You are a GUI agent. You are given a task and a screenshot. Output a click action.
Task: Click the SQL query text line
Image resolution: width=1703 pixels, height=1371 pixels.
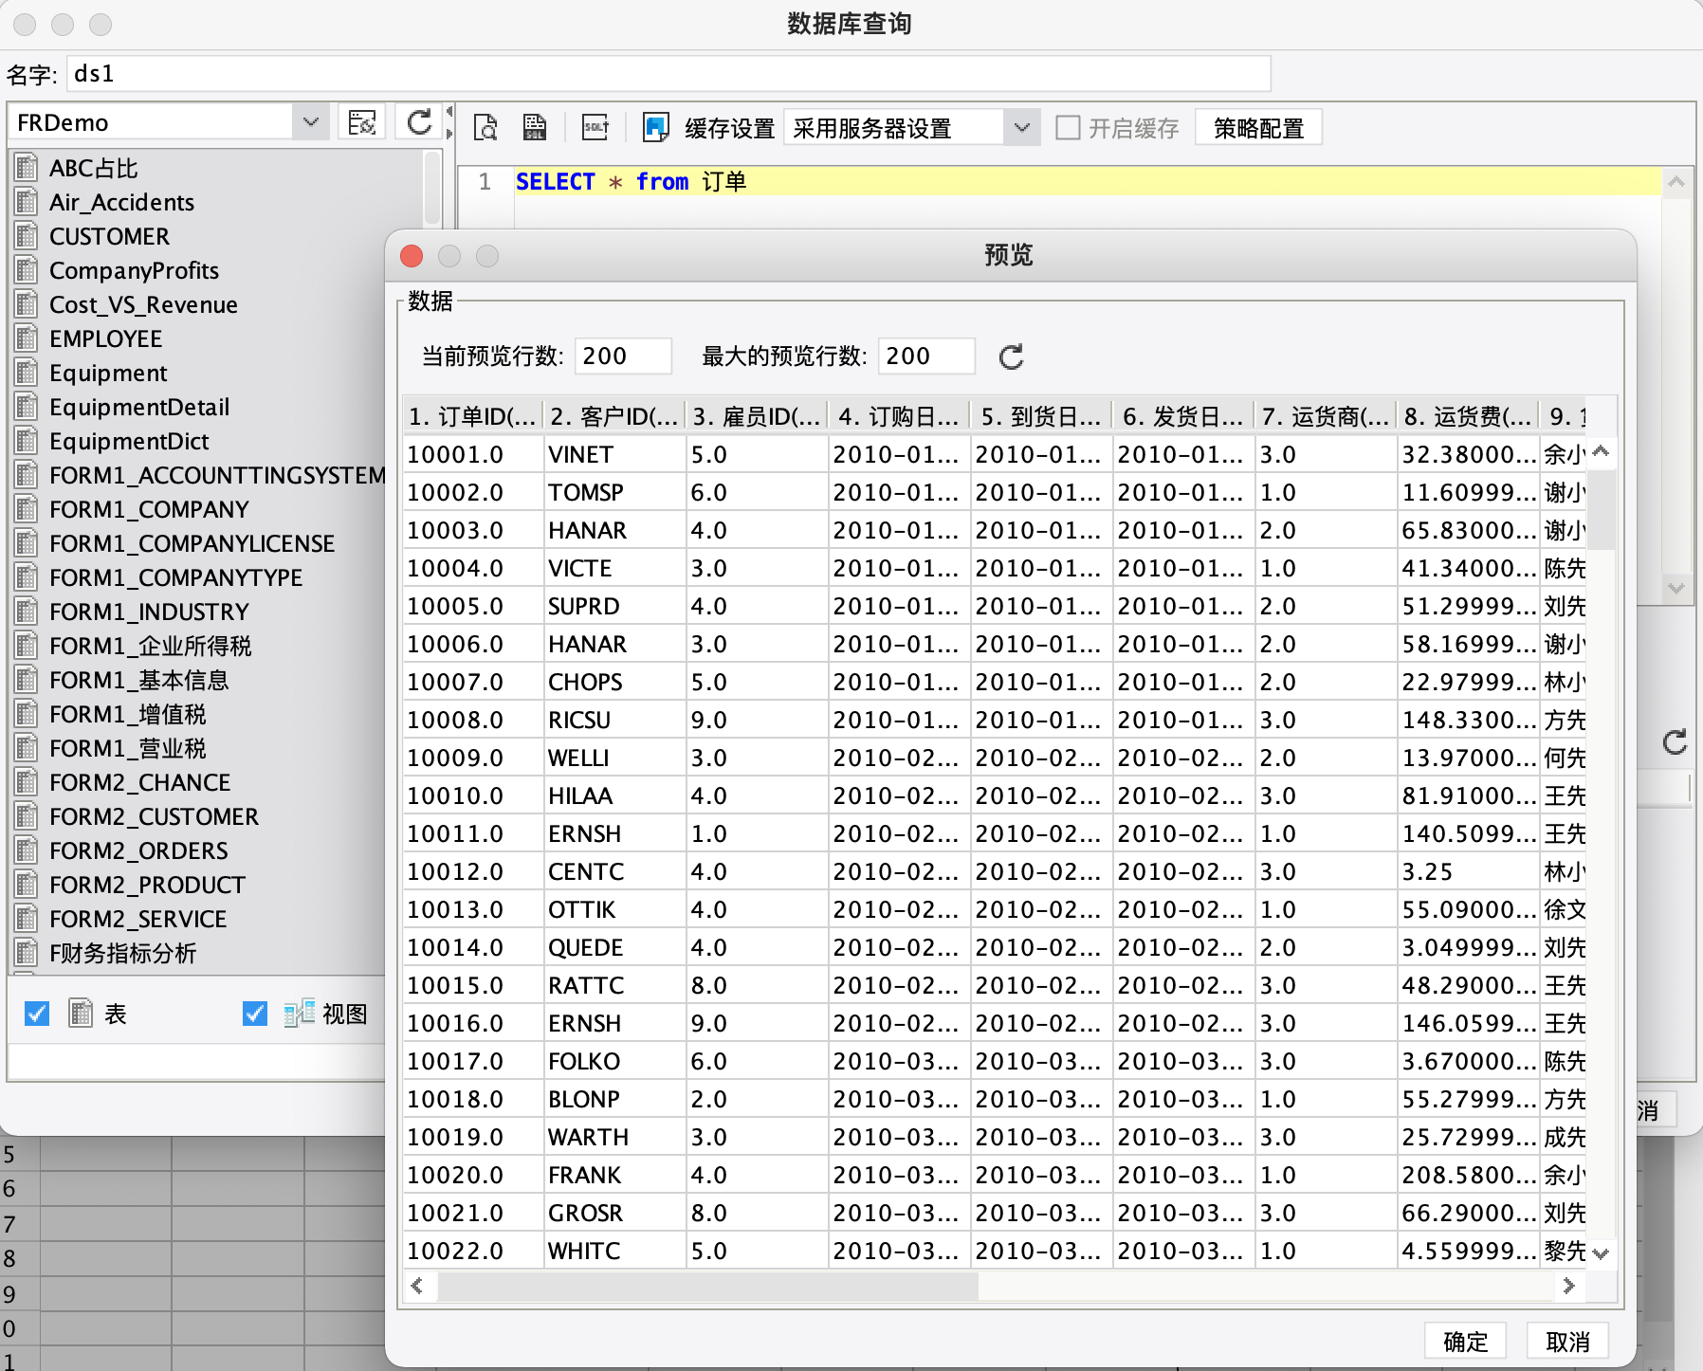pyautogui.click(x=631, y=181)
